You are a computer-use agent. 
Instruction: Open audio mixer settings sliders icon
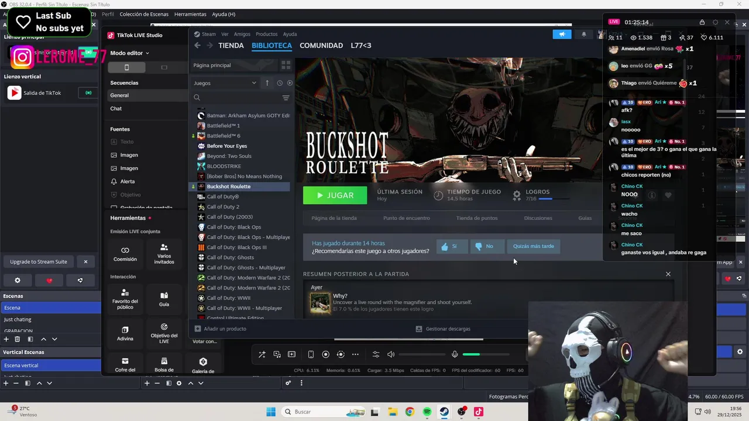pos(376,354)
